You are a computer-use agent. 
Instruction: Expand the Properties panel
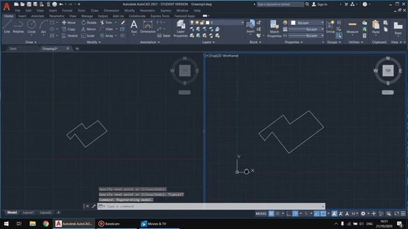[294, 42]
